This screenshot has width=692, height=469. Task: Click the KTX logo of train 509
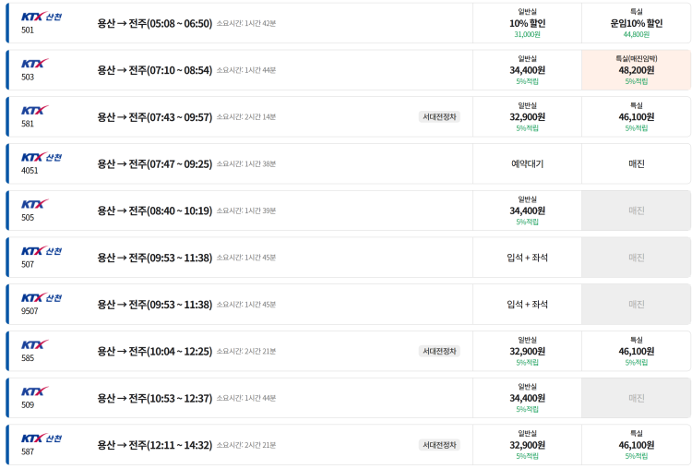[35, 391]
